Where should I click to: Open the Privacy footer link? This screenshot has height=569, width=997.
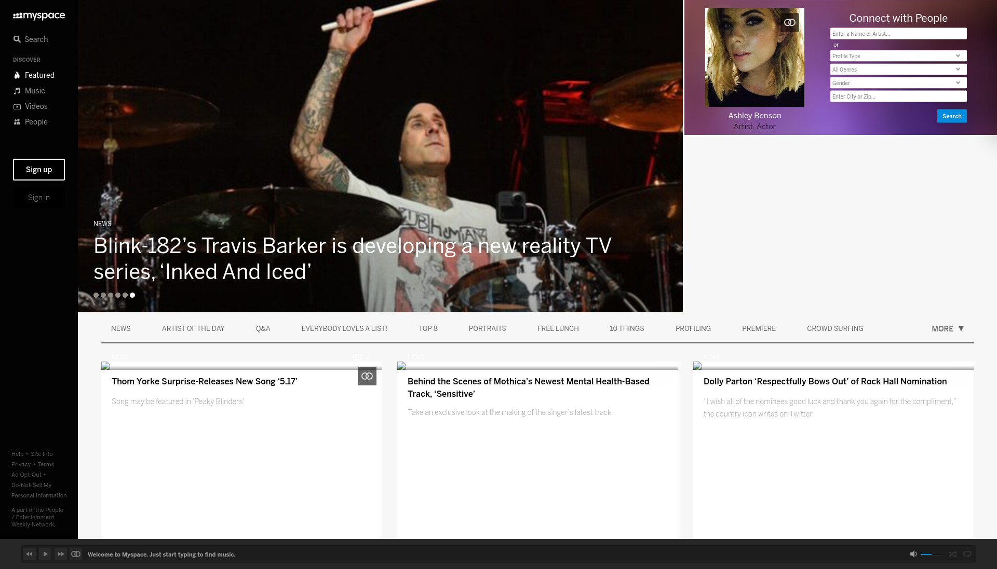point(21,464)
